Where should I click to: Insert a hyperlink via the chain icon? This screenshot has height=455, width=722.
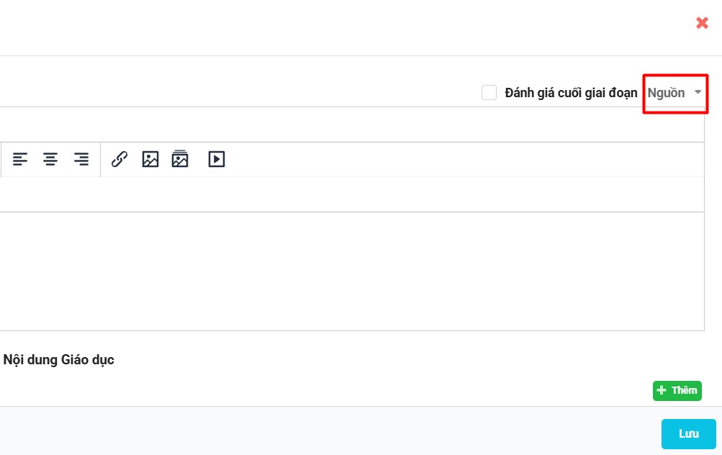119,159
